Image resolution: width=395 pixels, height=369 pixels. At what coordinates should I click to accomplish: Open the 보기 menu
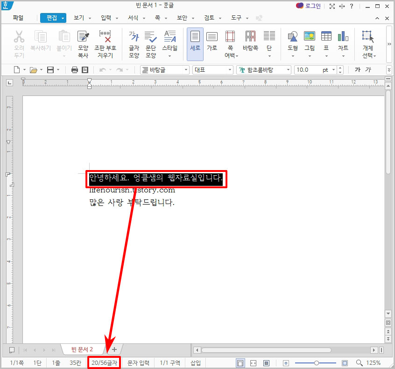coord(79,18)
